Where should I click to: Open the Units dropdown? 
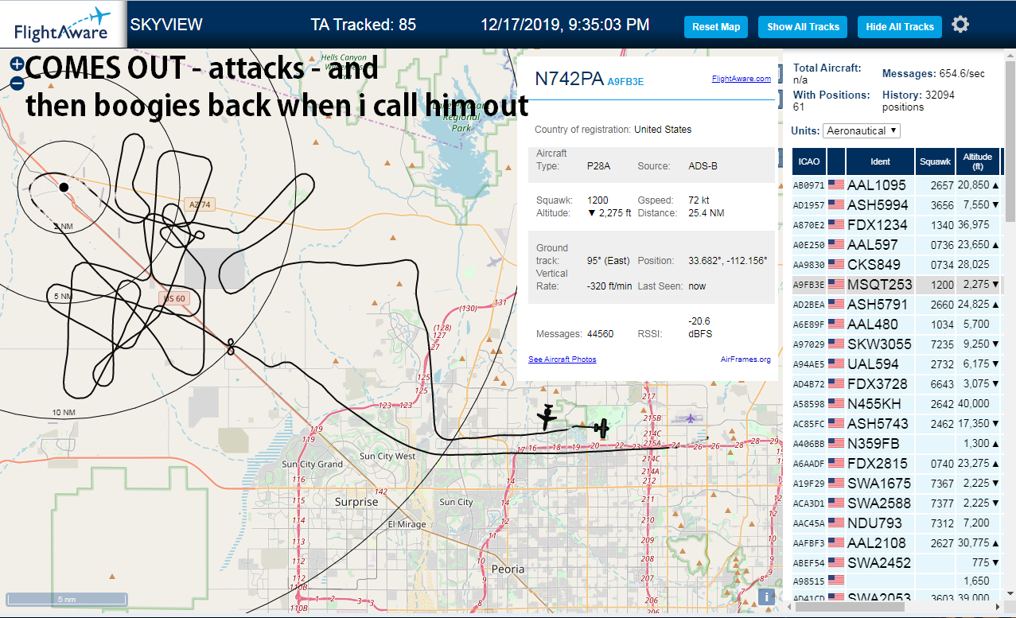point(862,130)
